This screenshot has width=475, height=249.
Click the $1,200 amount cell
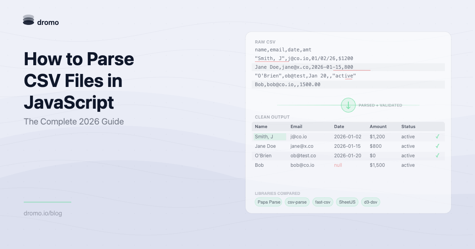[x=377, y=137]
